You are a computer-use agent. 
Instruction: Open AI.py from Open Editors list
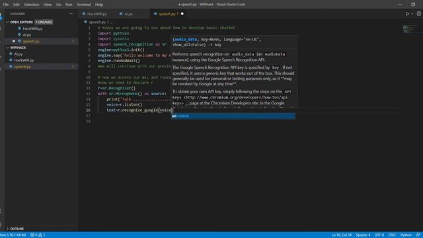(27, 35)
